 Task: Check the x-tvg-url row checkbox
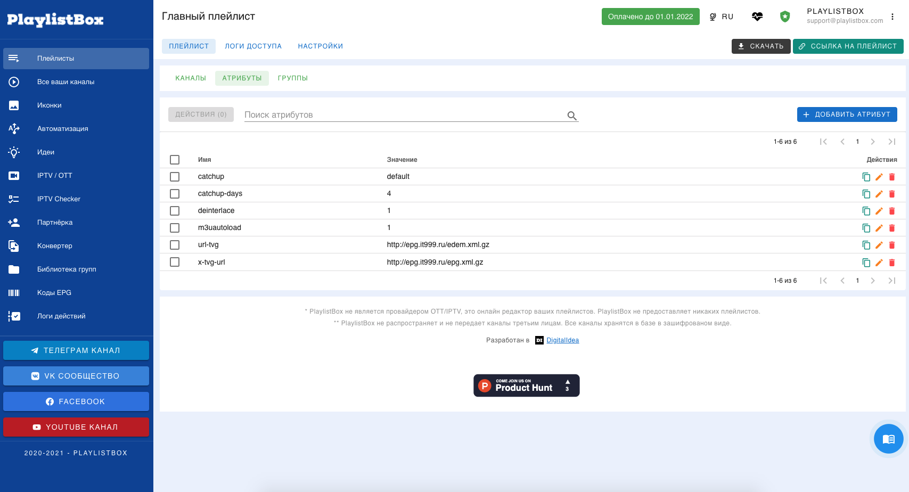coord(175,262)
